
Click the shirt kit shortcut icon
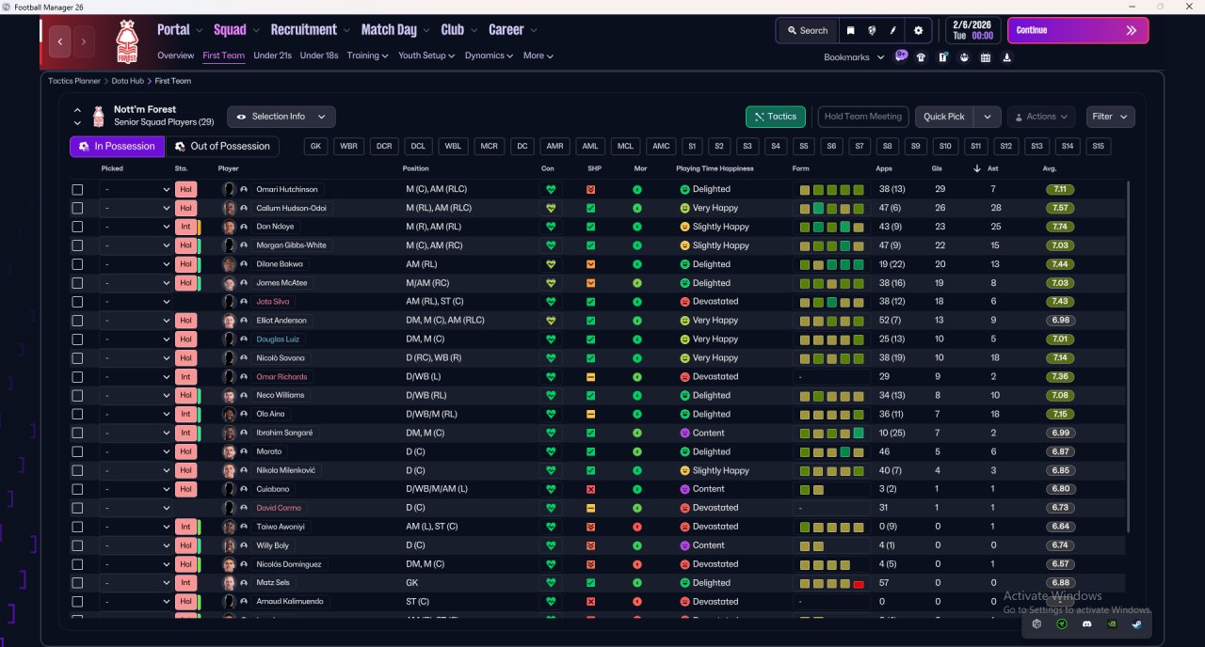(x=921, y=57)
